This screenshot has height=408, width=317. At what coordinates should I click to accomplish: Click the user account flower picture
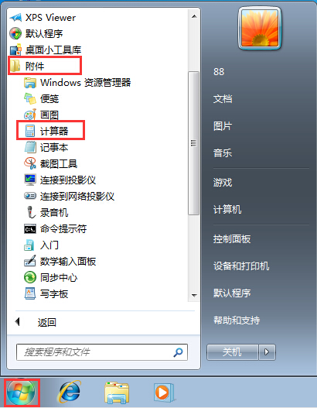tap(260, 28)
